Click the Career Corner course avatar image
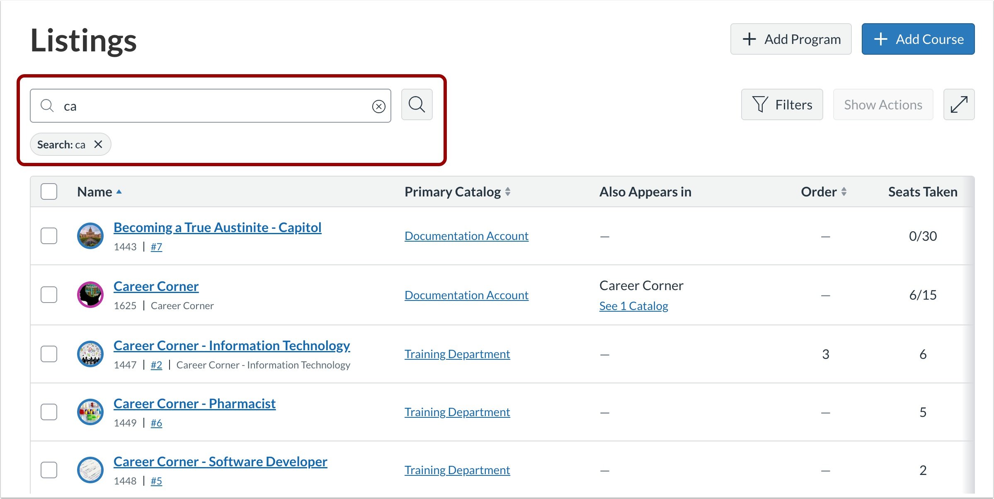This screenshot has height=499, width=994. (90, 295)
